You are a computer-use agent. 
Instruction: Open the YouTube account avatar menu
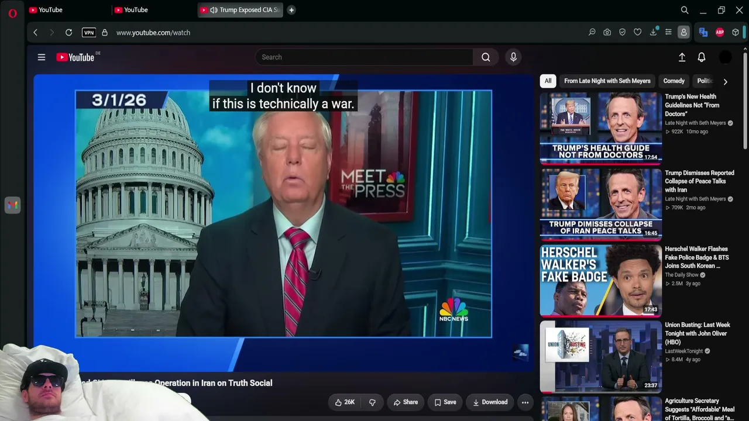725,57
